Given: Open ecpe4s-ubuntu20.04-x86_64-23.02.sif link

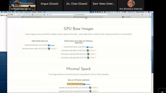Looking at the screenshot, I should (x=74, y=88).
